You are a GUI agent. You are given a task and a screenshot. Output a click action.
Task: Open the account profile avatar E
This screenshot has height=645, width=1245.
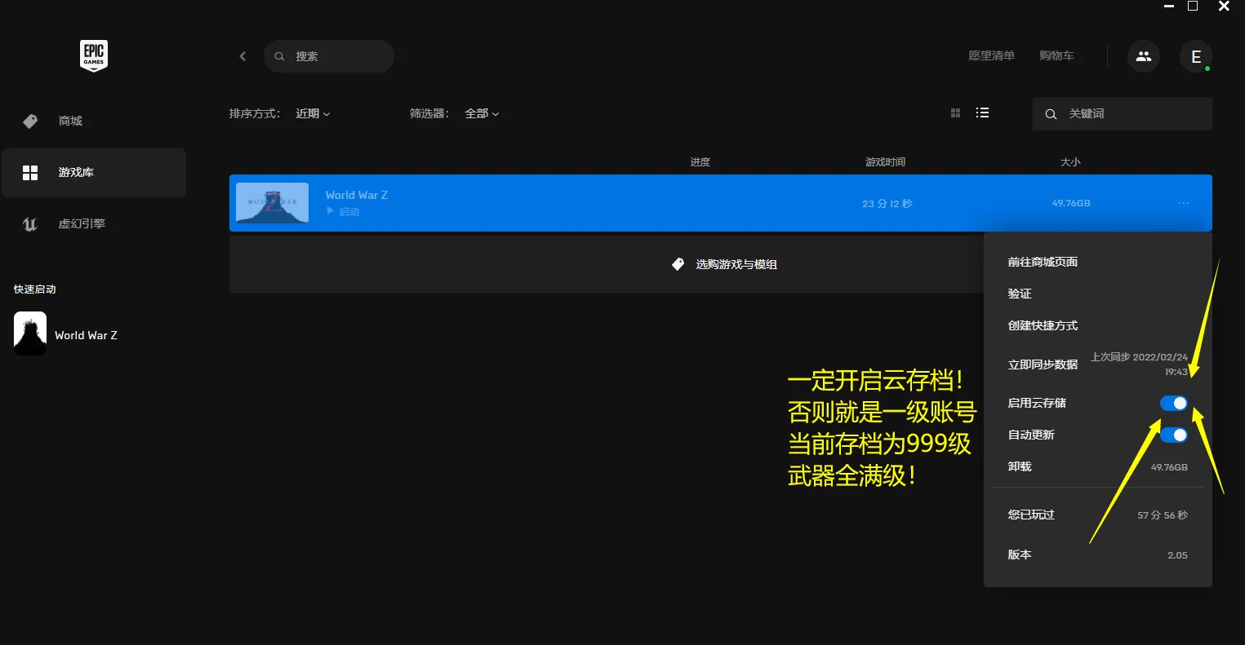(1196, 56)
